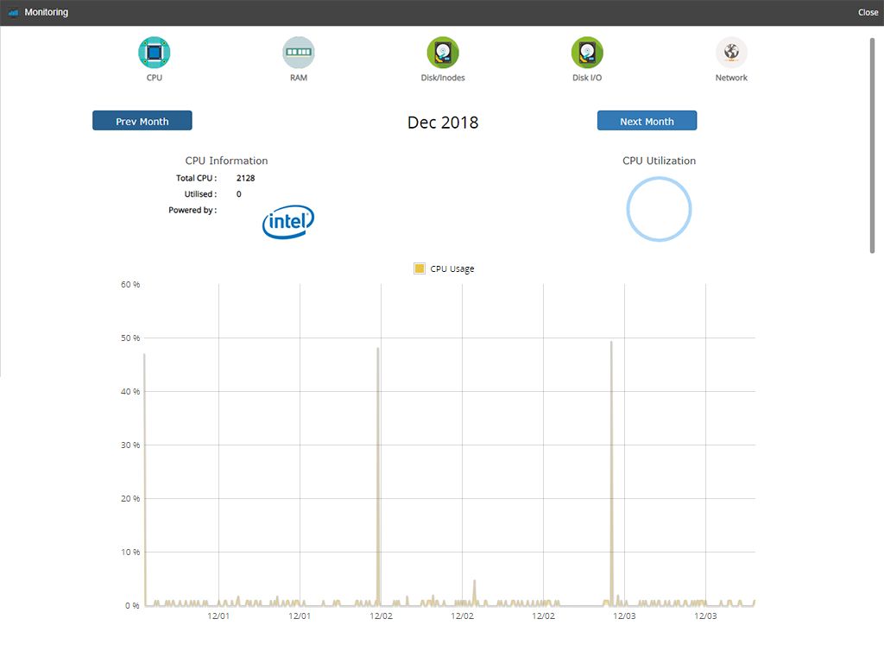Click the Intel logo
Viewport: 884px width, 663px height.
click(287, 222)
